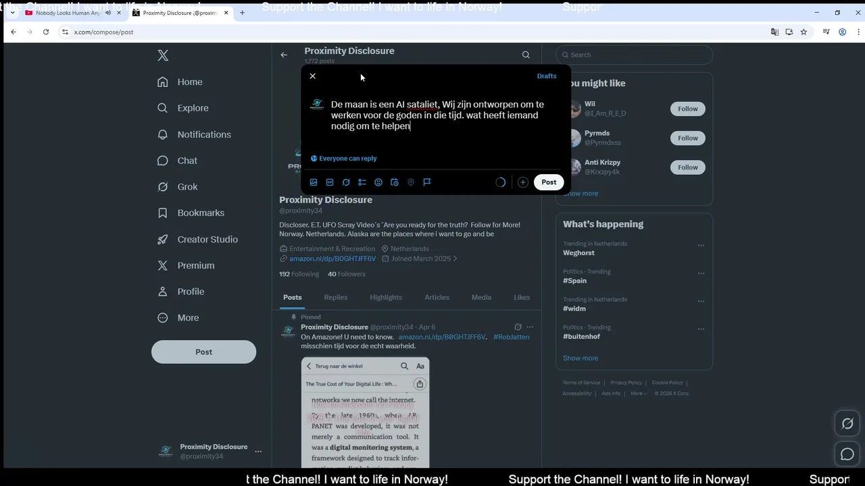
Task: Open account switcher ellipsis at bottom left
Action: (x=258, y=452)
